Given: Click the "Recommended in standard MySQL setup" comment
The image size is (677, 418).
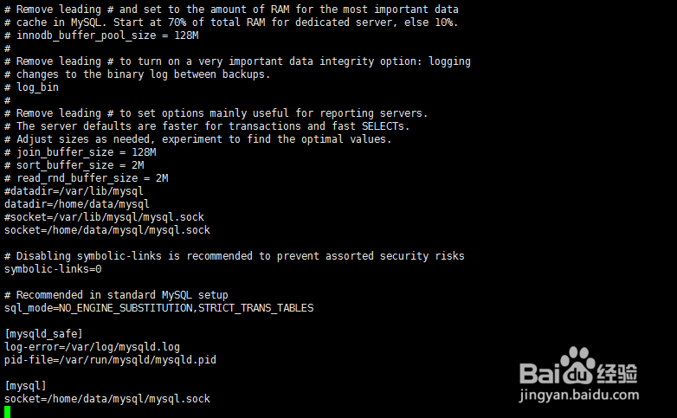Looking at the screenshot, I should [x=116, y=295].
